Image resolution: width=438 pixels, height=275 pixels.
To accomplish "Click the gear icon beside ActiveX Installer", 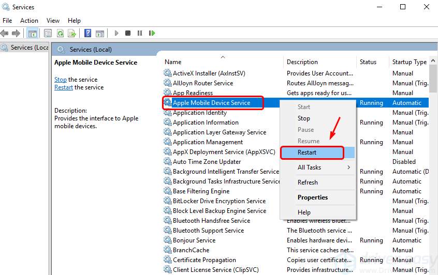I will click(167, 73).
